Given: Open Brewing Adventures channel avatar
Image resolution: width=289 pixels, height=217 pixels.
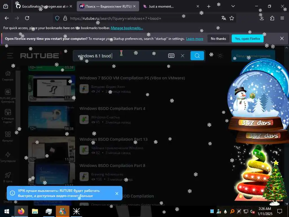Looking at the screenshot, I should (x=84, y=177).
